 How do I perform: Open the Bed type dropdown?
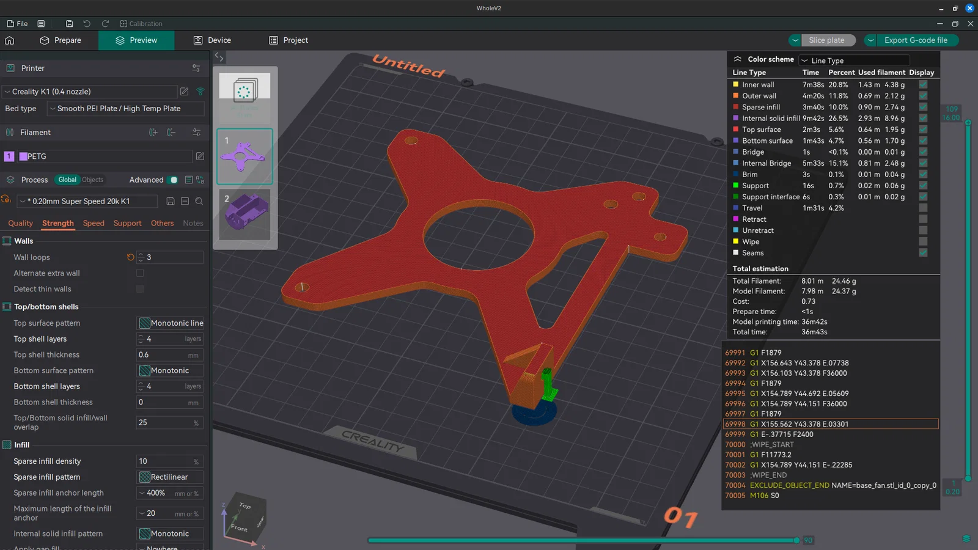click(125, 109)
